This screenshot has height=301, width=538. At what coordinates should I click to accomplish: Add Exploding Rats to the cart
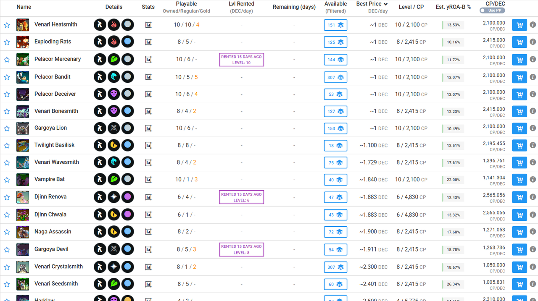[x=520, y=42]
